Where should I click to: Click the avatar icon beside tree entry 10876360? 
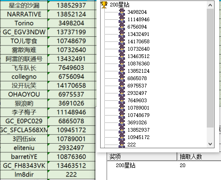point(122,64)
